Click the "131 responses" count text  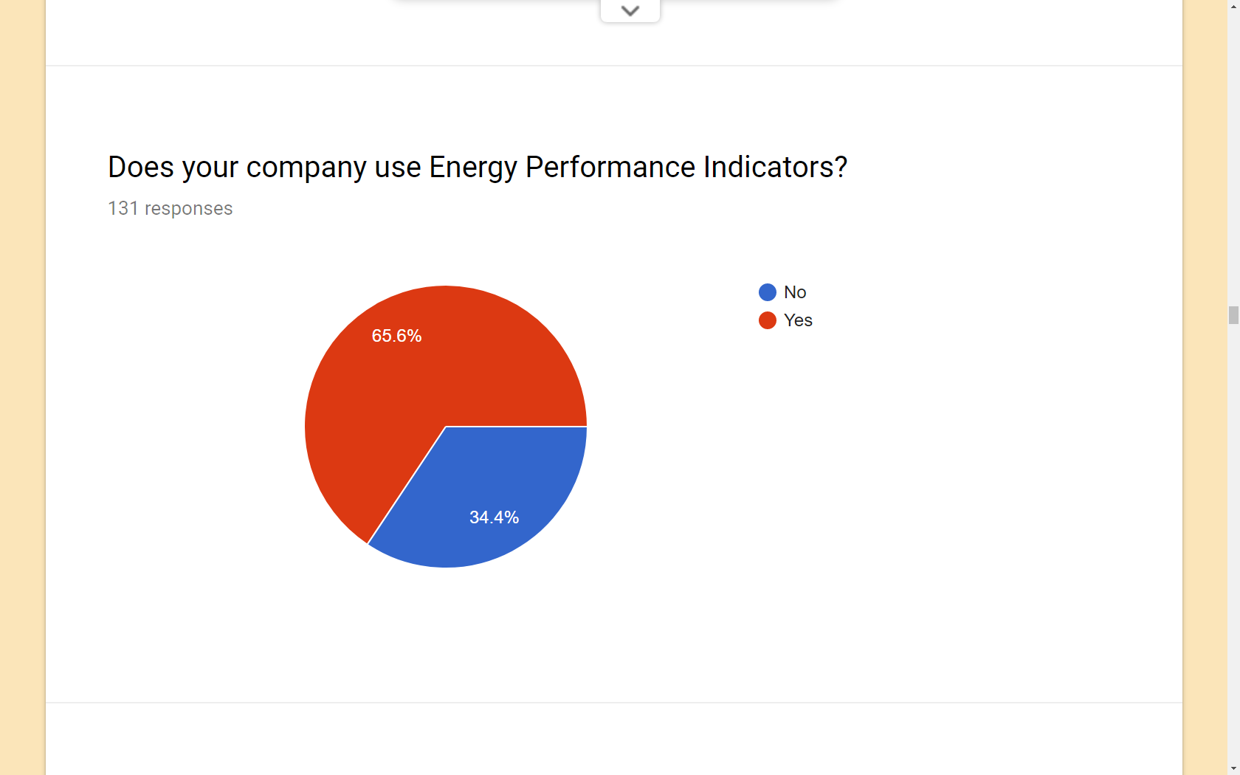click(170, 209)
